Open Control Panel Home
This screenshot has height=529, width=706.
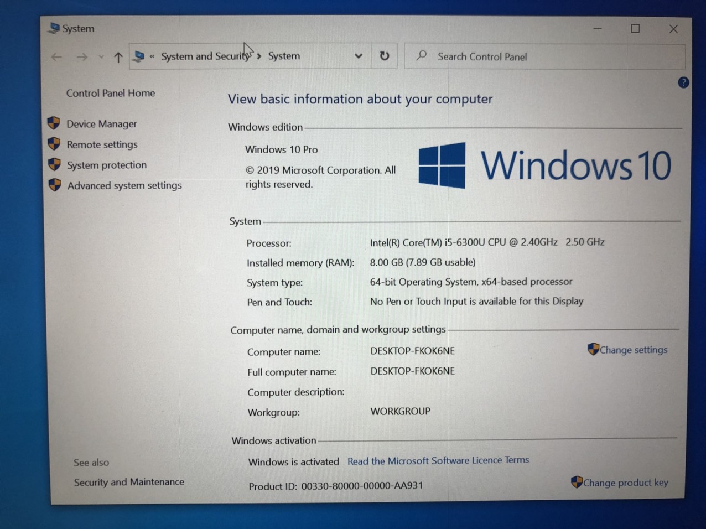coord(111,93)
